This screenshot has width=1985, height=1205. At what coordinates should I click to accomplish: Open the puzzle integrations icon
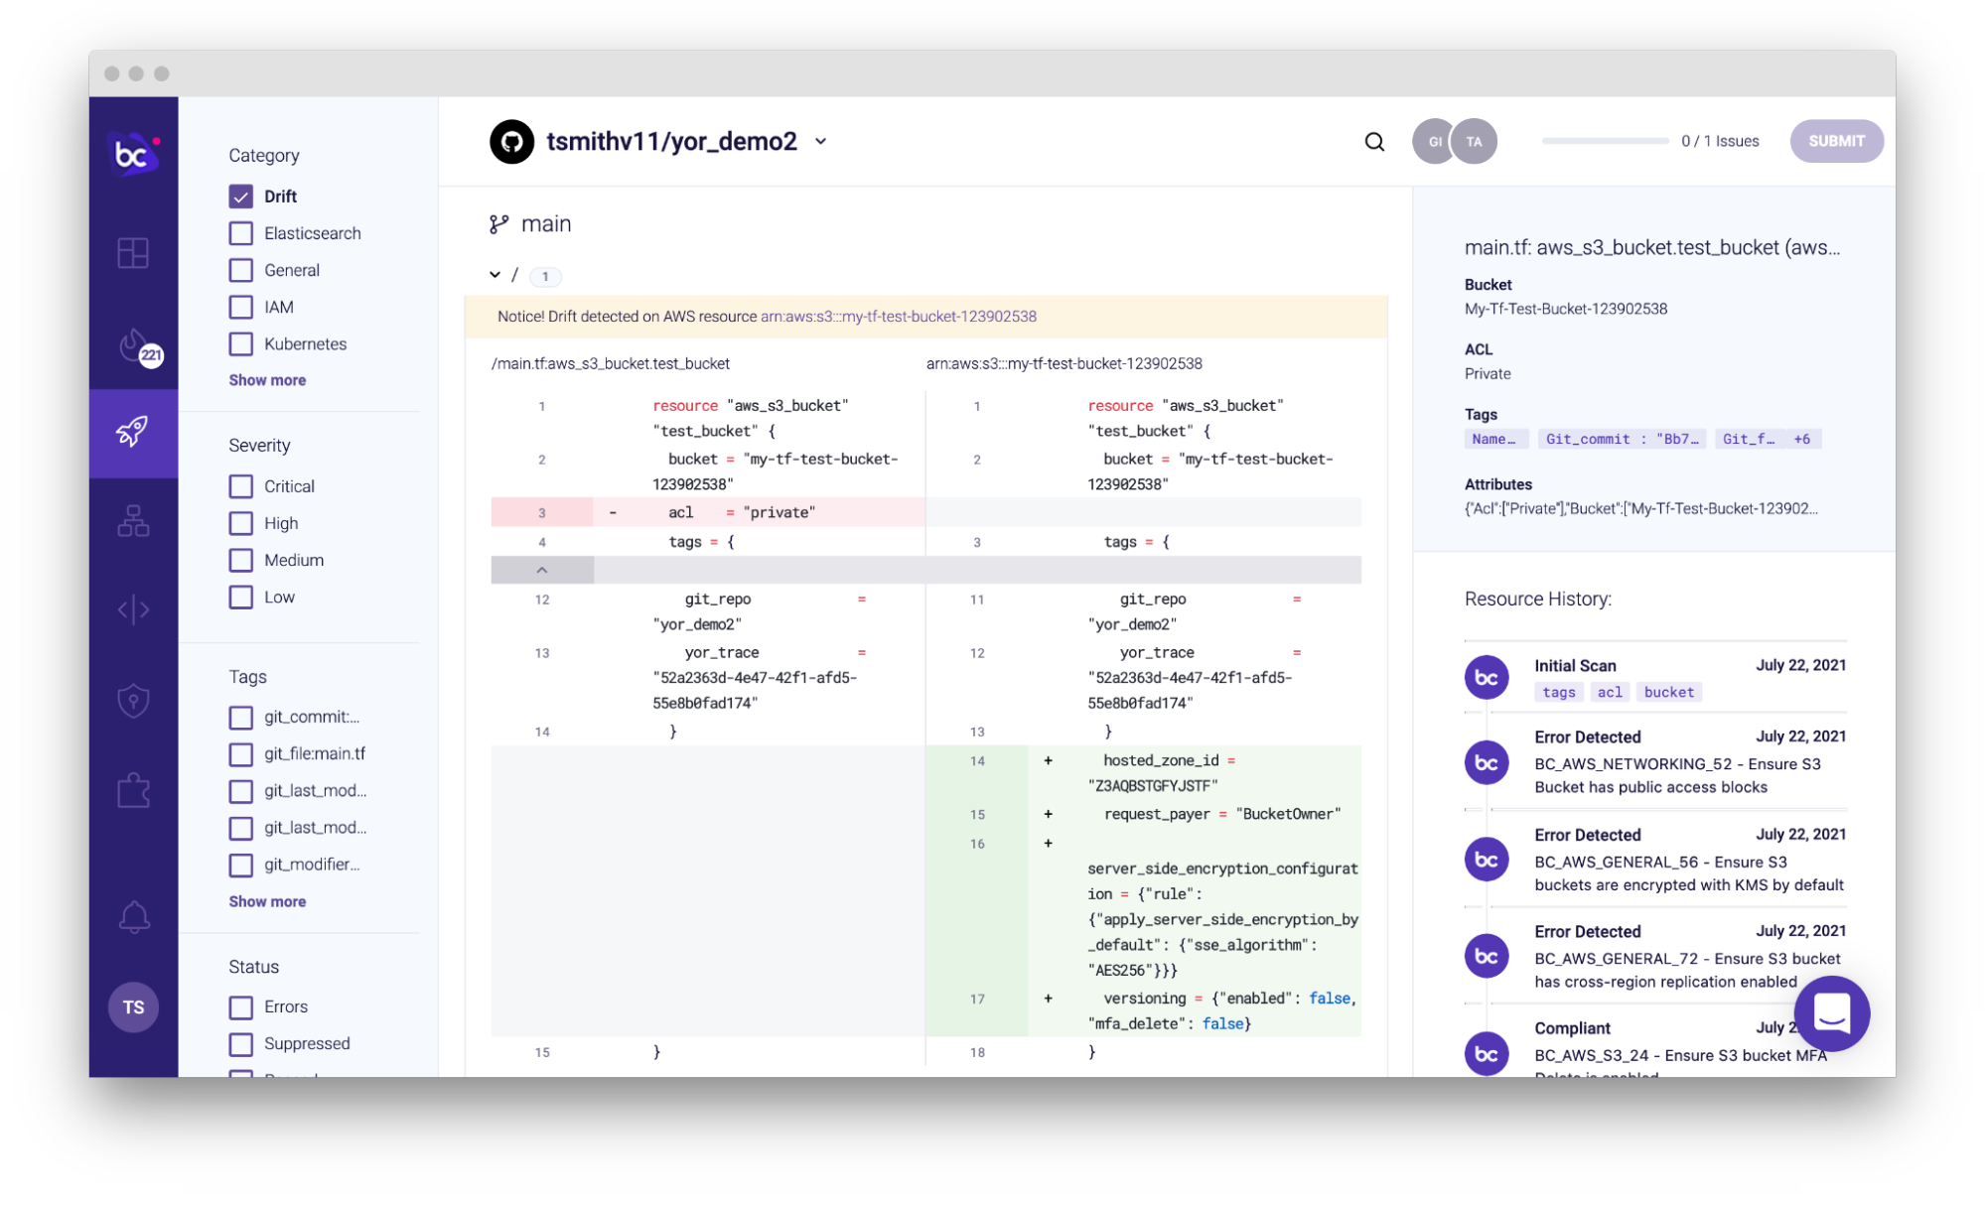[x=133, y=790]
